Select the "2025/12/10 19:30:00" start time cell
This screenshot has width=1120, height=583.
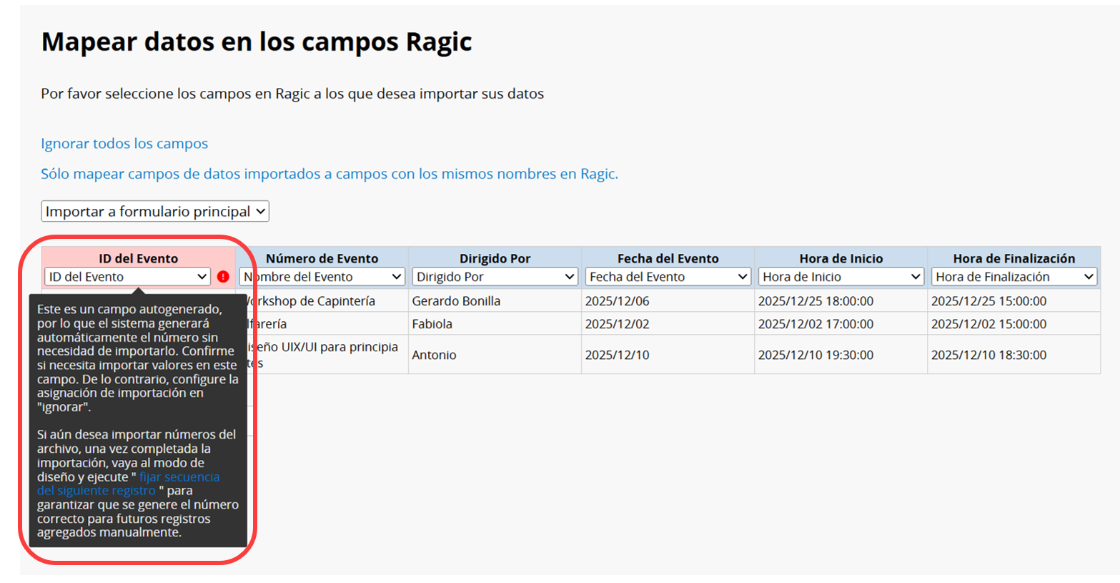[x=816, y=355]
